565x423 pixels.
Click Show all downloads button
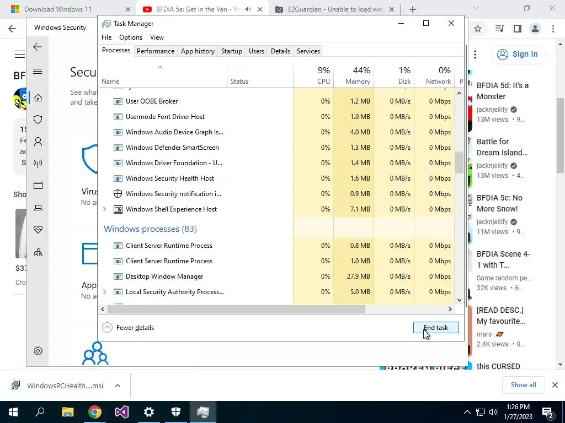click(x=523, y=385)
